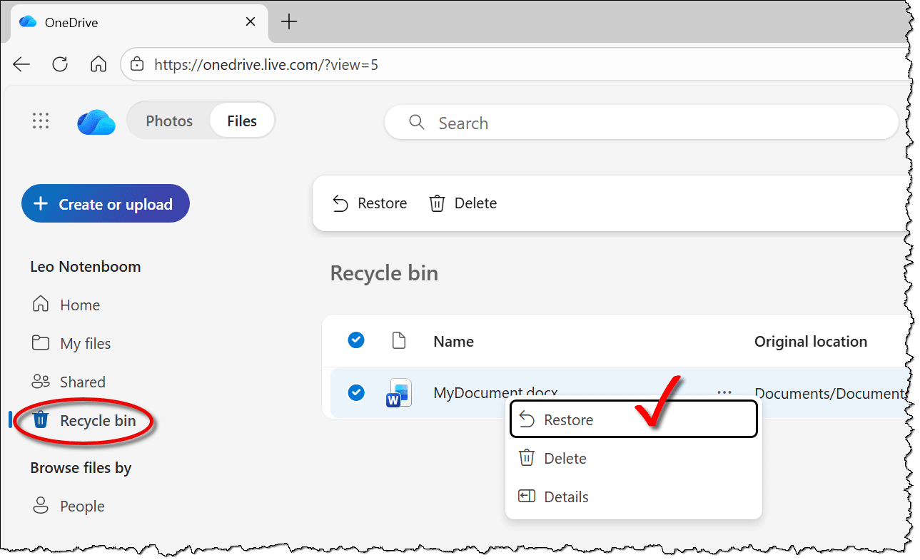The image size is (920, 560).
Task: Choose Restore from the context menu
Action: click(x=568, y=420)
